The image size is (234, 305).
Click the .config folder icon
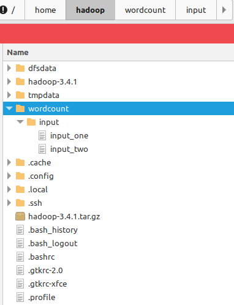(x=20, y=176)
